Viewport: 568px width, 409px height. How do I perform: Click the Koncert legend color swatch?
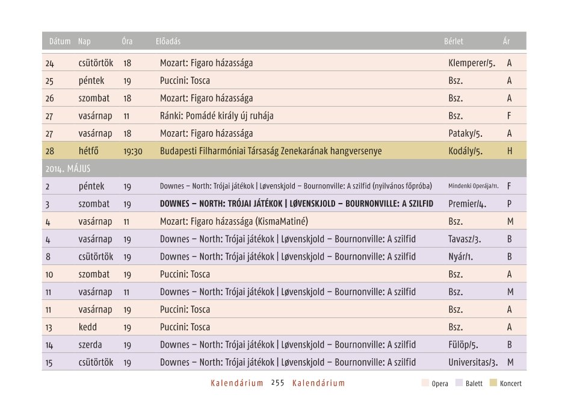click(493, 382)
